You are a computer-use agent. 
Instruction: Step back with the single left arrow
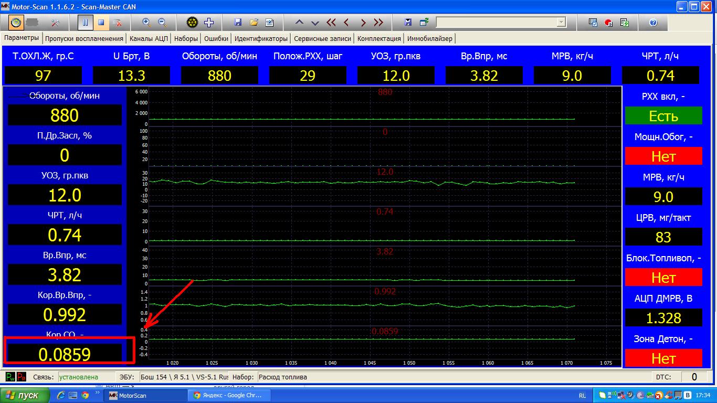(x=346, y=23)
